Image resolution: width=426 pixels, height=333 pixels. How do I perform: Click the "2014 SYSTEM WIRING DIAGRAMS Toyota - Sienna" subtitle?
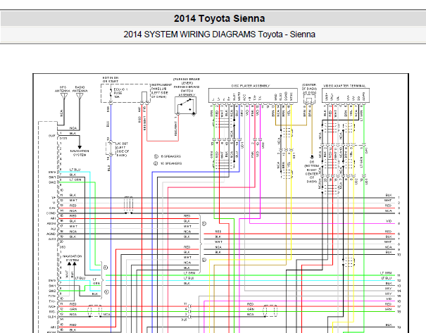(219, 34)
